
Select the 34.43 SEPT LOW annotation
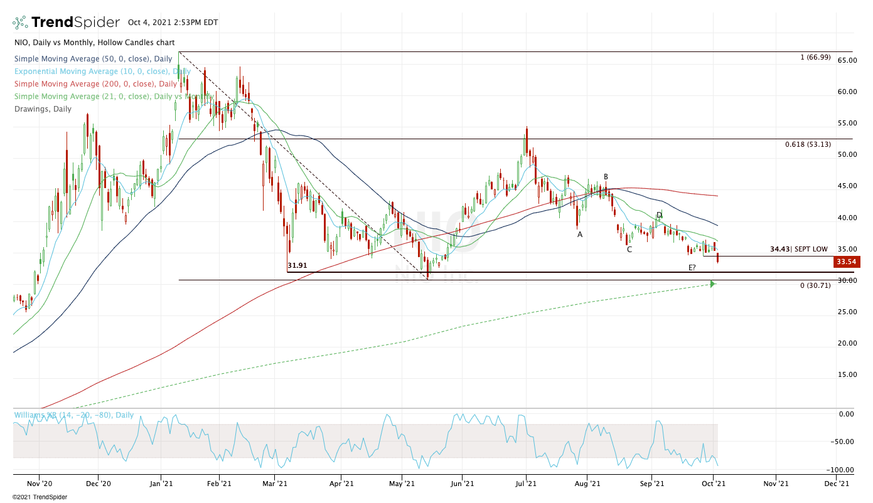[x=798, y=249]
